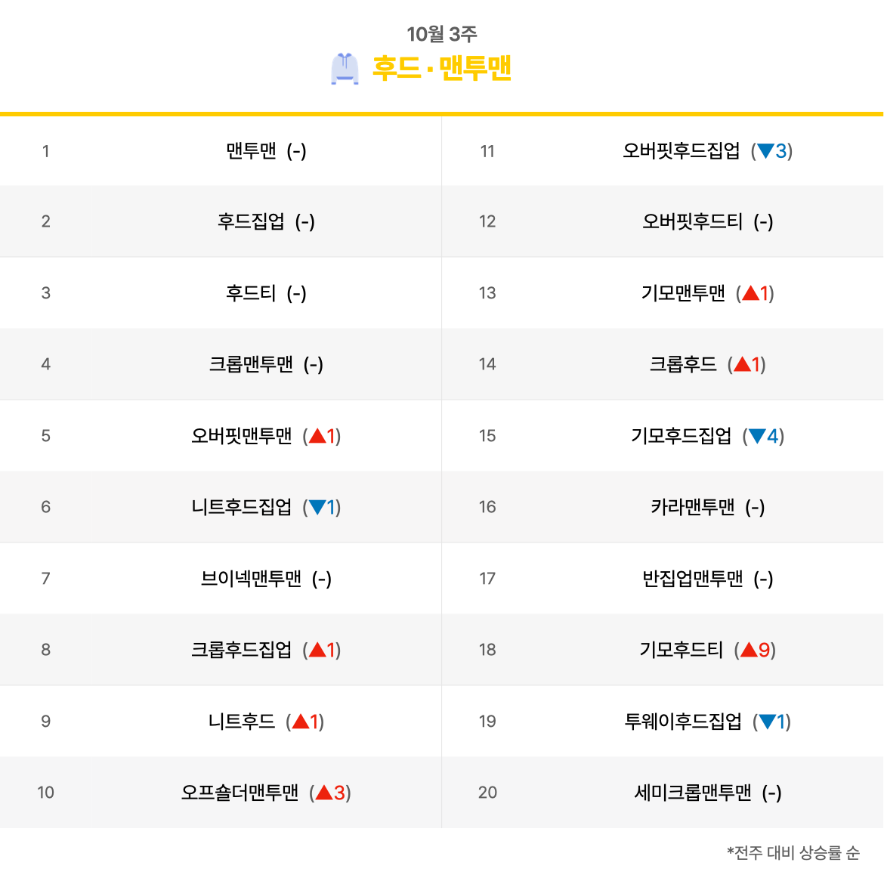Select the 후드 · 맨투맨 category title

[x=441, y=68]
